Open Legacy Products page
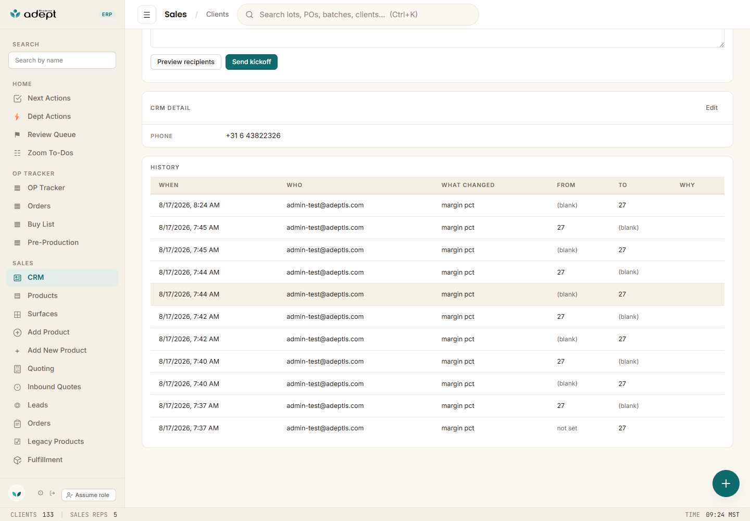The height and width of the screenshot is (521, 750). tap(63, 441)
